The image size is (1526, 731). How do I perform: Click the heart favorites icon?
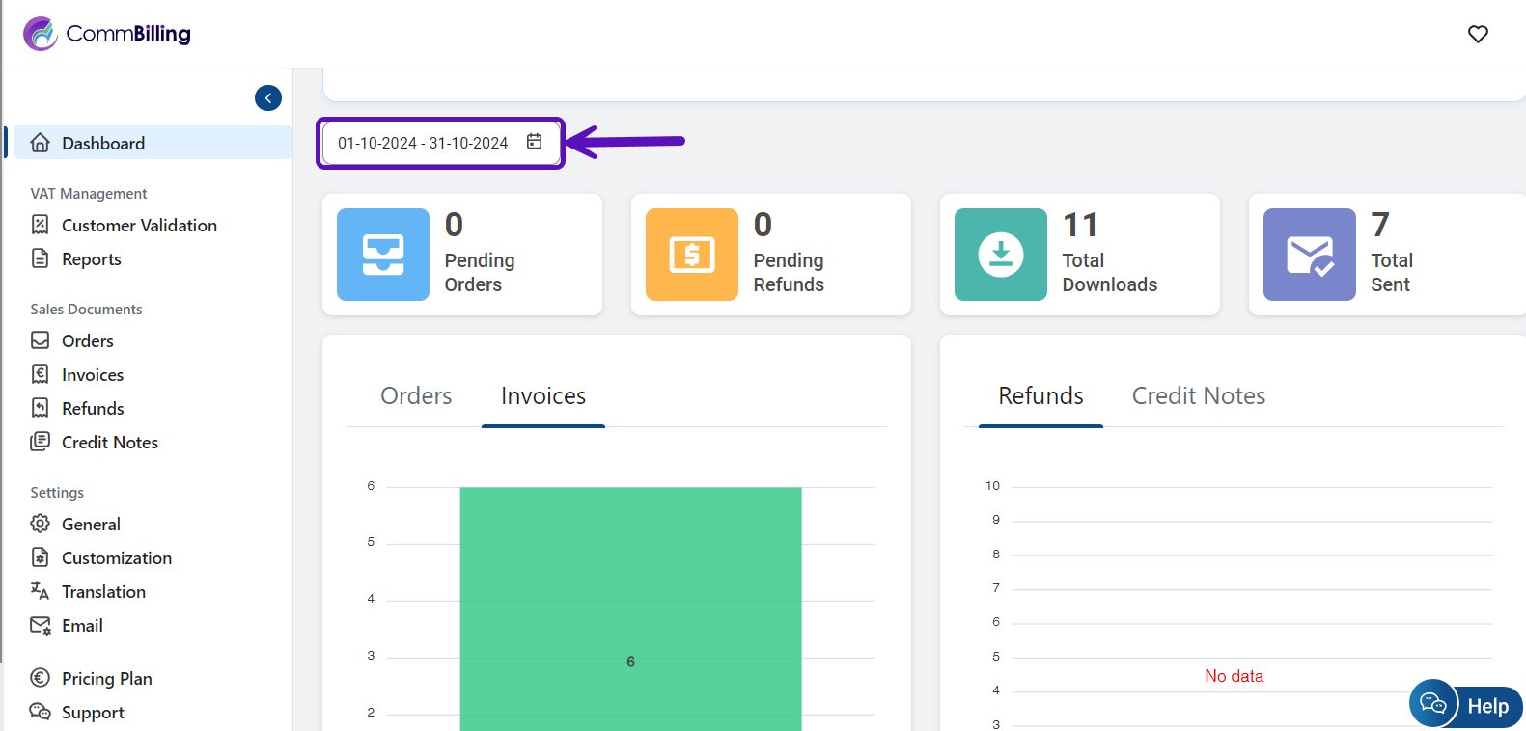(1477, 34)
